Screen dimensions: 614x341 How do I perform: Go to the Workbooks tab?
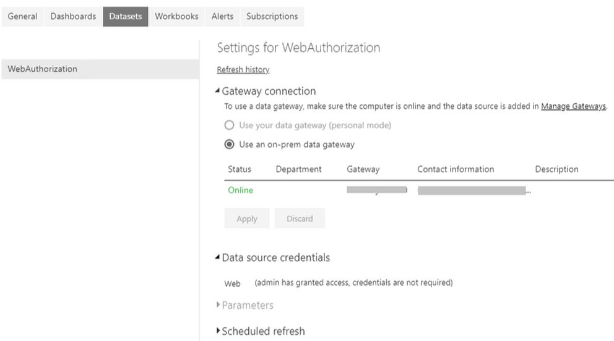(176, 17)
